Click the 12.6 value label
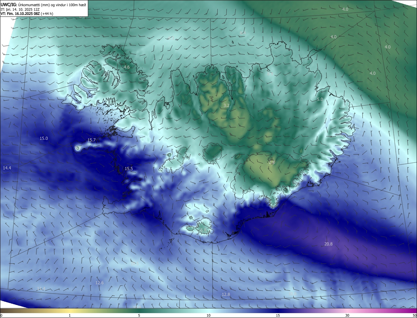 tap(99, 283)
